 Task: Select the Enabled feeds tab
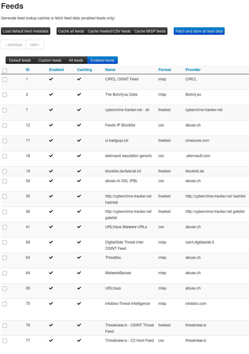pos(102,60)
